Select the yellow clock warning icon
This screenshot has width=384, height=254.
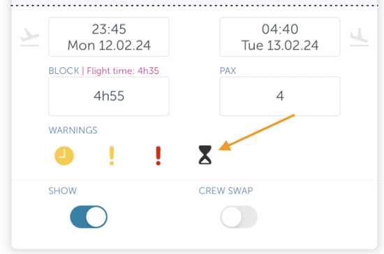64,156
